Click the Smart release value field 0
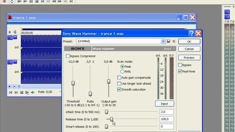Image resolution: width=235 pixels, height=132 pixels. pos(167,126)
